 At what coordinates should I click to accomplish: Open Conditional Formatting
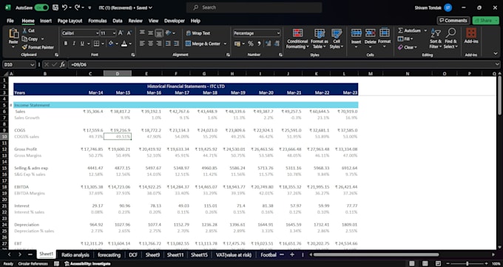[297, 38]
